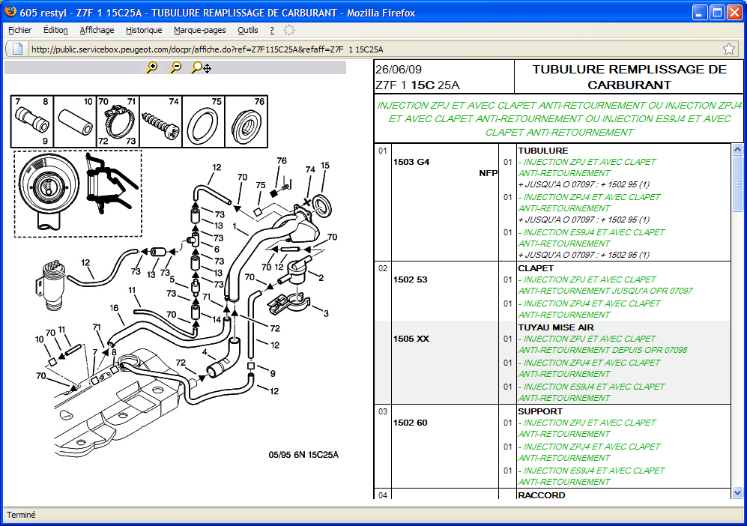The height and width of the screenshot is (526, 747).
Task: Select the part 74 screw thumbnail
Action: (161, 120)
